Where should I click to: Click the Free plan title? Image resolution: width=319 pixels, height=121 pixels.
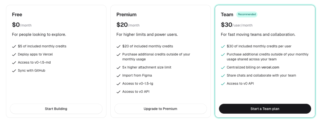[17, 15]
